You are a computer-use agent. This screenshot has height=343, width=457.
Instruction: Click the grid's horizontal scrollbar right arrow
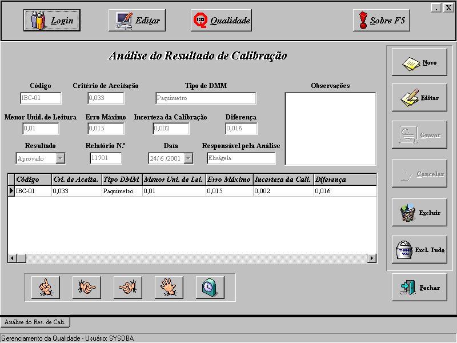coord(372,258)
